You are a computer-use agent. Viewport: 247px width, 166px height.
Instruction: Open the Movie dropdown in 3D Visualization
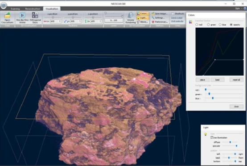click(143, 22)
